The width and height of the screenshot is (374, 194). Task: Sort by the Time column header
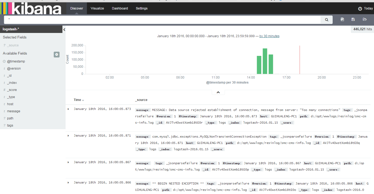[x=79, y=100]
